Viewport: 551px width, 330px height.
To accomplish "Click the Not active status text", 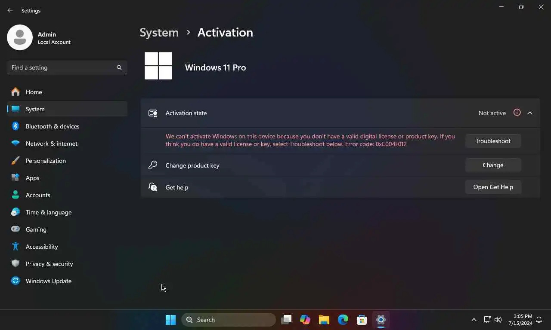I will point(492,113).
